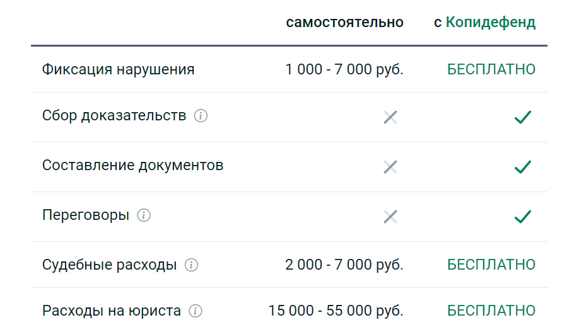Click the самостоятельно column header
This screenshot has width=562, height=332.
tap(344, 22)
